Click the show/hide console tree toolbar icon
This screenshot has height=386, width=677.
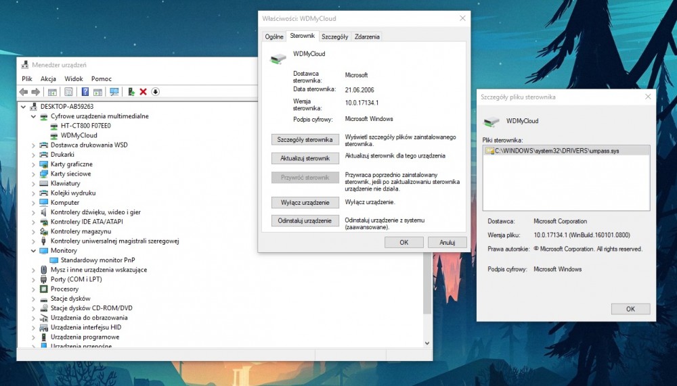(x=52, y=92)
